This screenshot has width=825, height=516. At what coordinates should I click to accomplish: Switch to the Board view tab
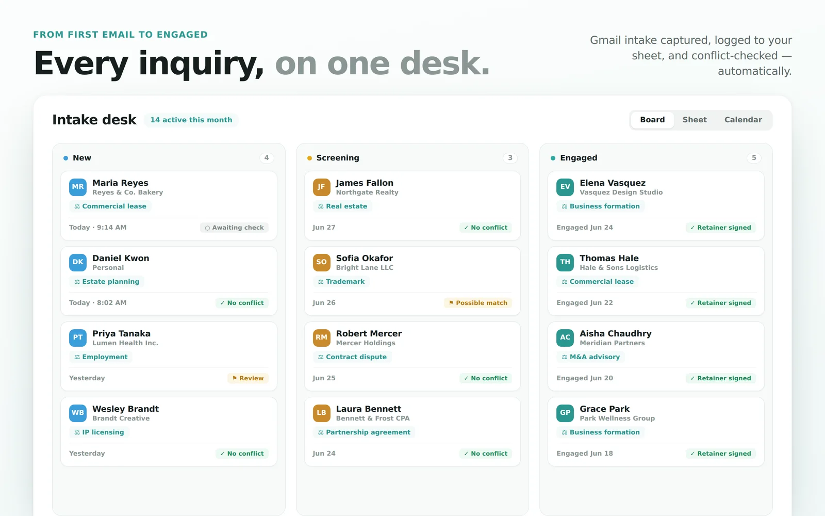[x=652, y=120]
